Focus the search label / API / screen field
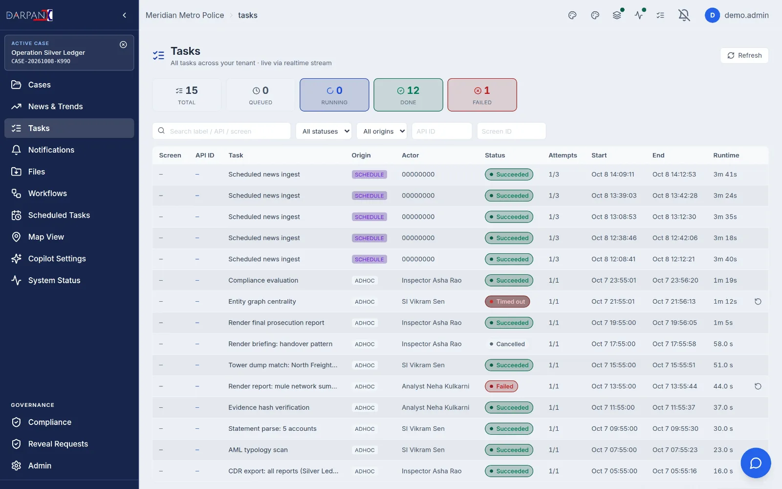 coord(221,131)
